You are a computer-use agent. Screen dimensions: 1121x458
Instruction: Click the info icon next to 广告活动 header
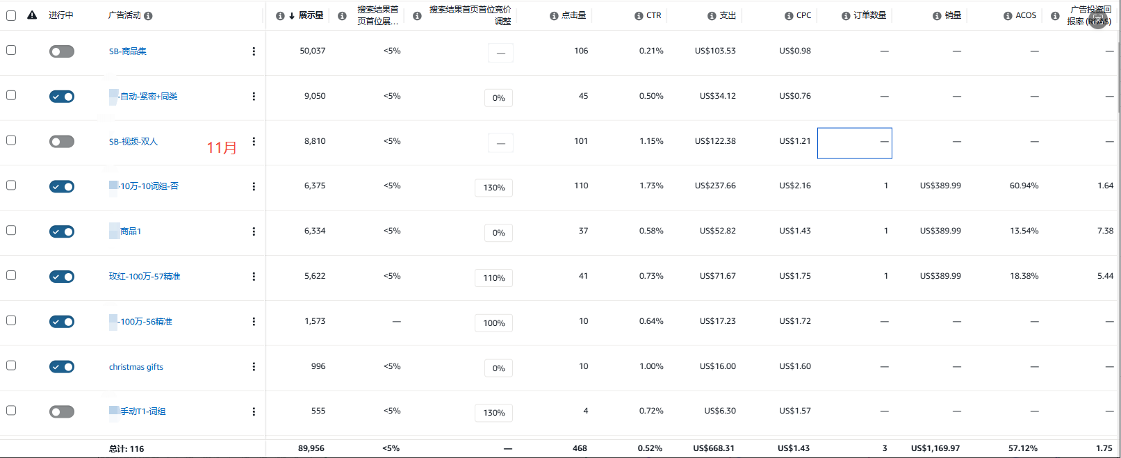[148, 15]
